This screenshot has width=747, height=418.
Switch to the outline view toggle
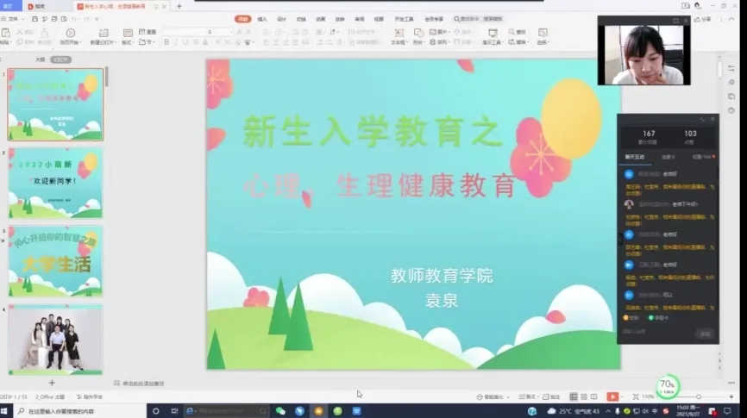click(40, 59)
